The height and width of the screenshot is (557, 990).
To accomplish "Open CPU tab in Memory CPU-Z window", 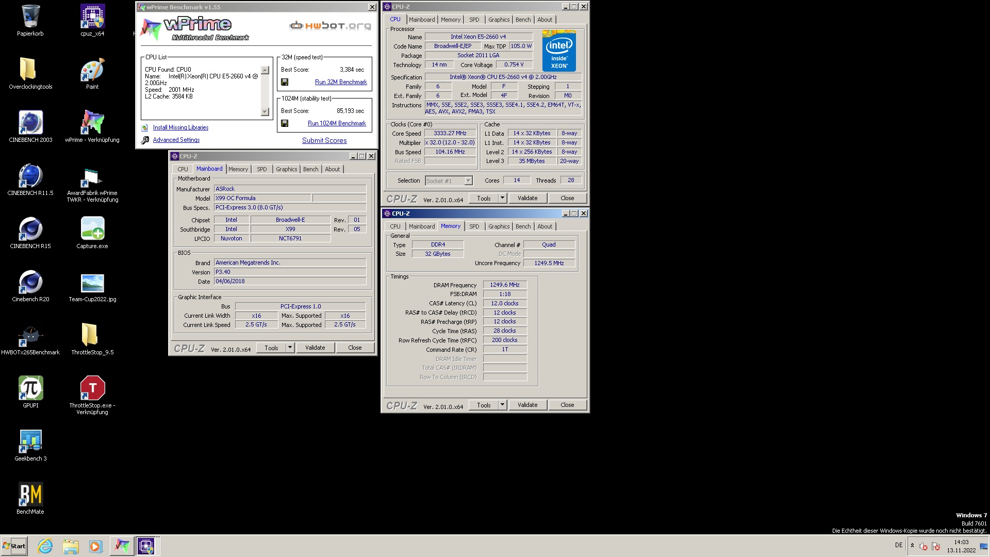I will click(395, 226).
